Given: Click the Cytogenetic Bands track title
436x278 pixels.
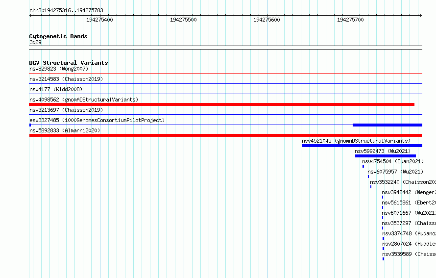Looking at the screenshot, I should pos(58,36).
